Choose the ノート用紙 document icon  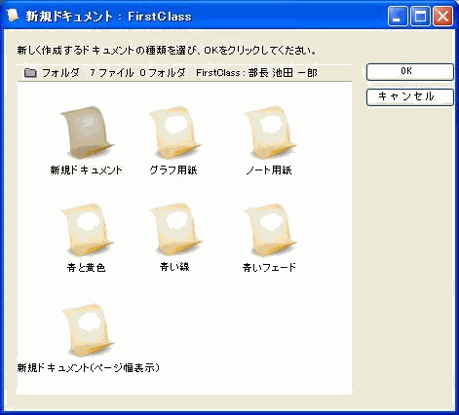click(269, 132)
